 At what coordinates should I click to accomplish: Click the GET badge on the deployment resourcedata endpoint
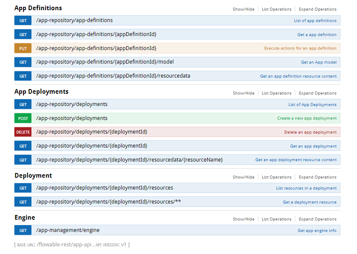click(23, 160)
